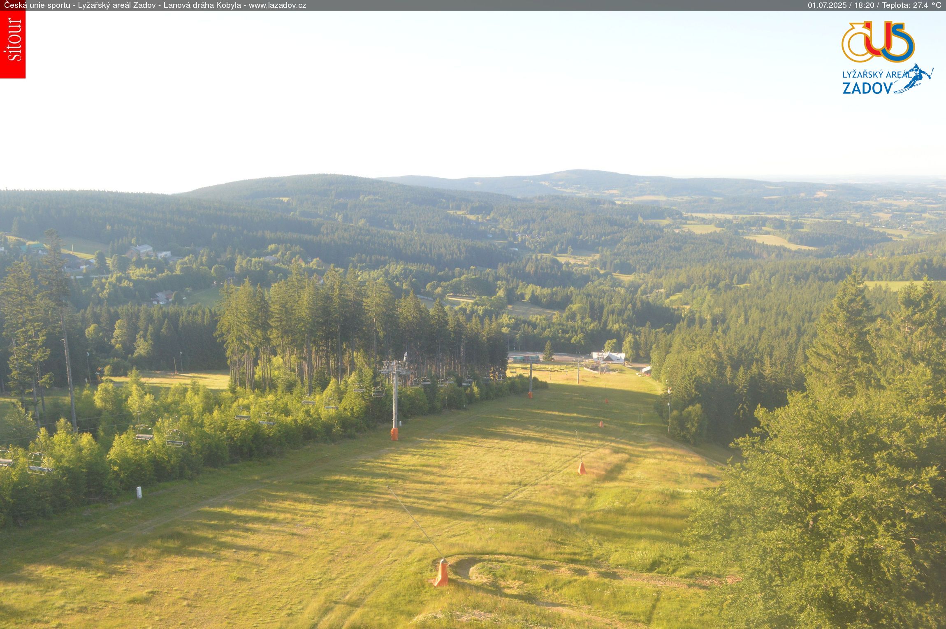The image size is (946, 629).
Task: Click the temperature reading Teplota: 27.4 °C
Action: click(x=911, y=5)
